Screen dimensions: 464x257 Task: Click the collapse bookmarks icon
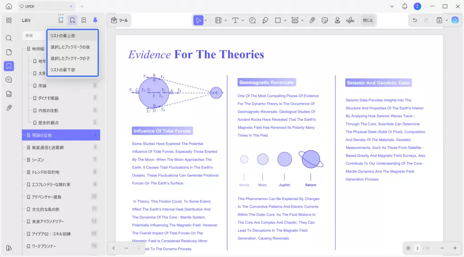coord(84,20)
